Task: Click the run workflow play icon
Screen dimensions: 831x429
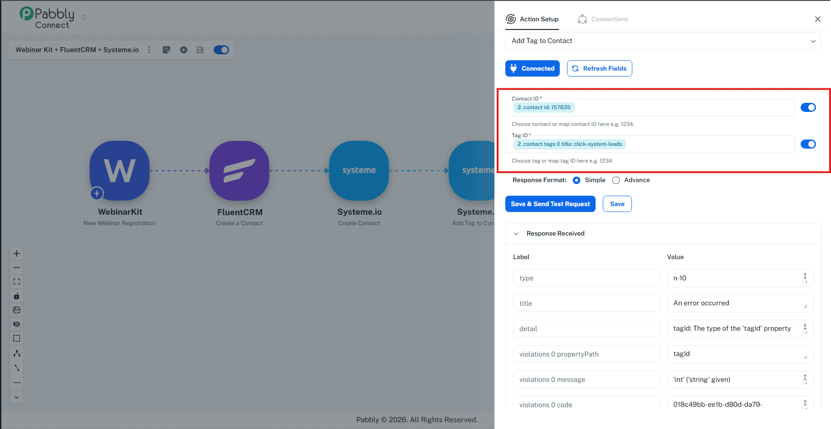Action: point(184,50)
